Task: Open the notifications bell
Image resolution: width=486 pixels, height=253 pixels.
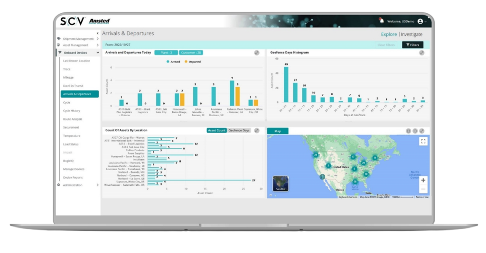Action: pos(381,20)
